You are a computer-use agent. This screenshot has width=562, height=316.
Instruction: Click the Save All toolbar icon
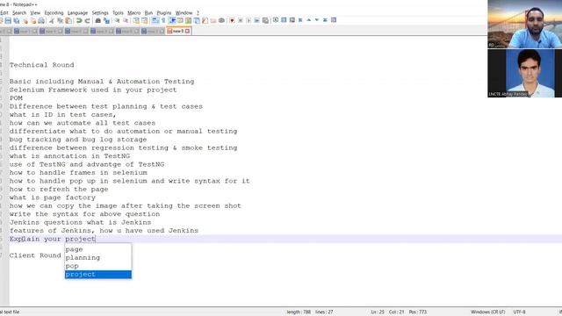point(17,20)
